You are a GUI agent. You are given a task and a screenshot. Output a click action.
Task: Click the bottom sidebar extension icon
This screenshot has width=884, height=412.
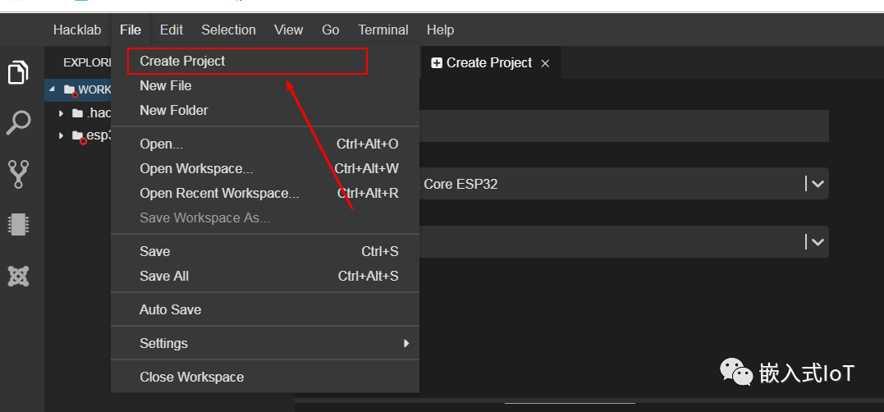tap(18, 277)
